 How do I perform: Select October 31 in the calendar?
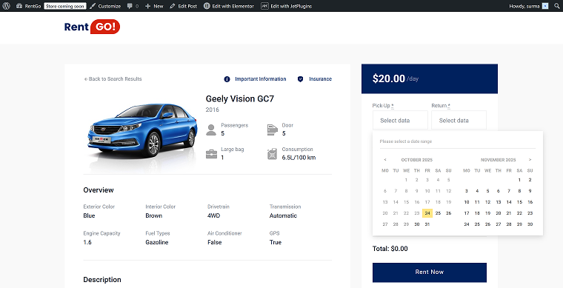coord(427,224)
